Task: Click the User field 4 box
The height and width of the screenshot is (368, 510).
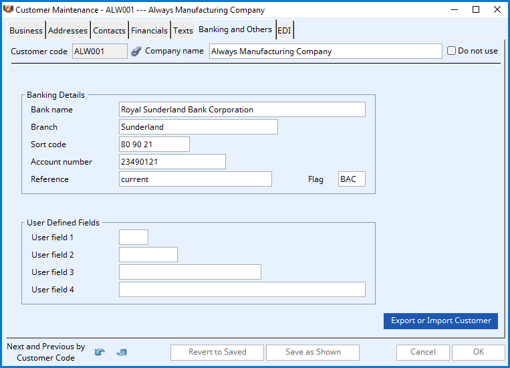Action: [x=243, y=290]
